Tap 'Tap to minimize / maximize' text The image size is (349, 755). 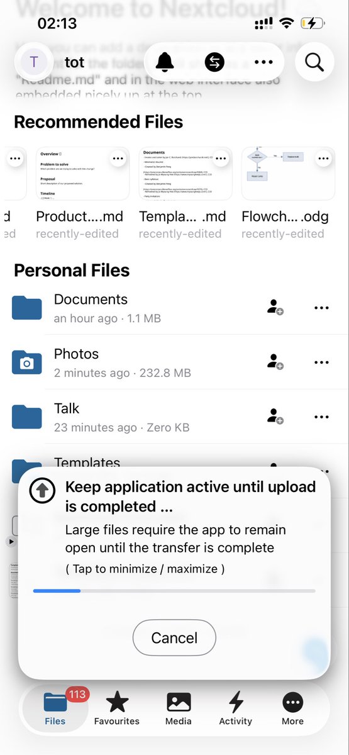click(x=145, y=569)
